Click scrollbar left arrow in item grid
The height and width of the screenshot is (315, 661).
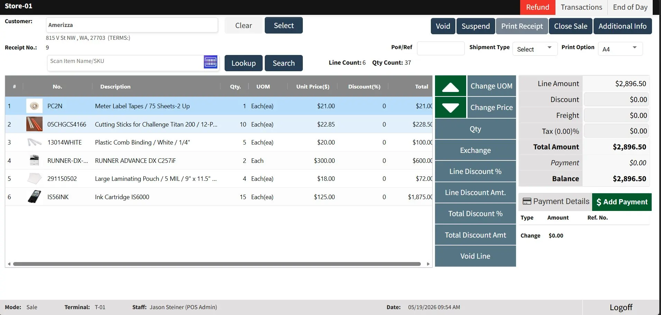[9, 264]
